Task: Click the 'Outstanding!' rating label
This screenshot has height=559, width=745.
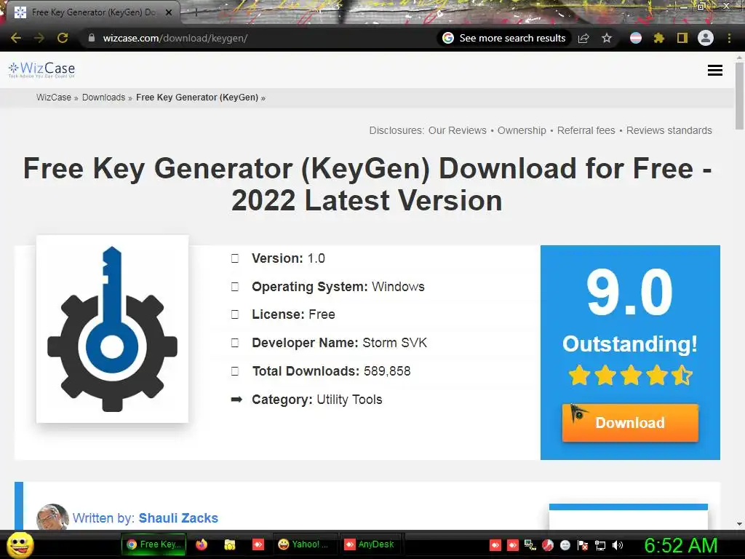Action: point(630,344)
